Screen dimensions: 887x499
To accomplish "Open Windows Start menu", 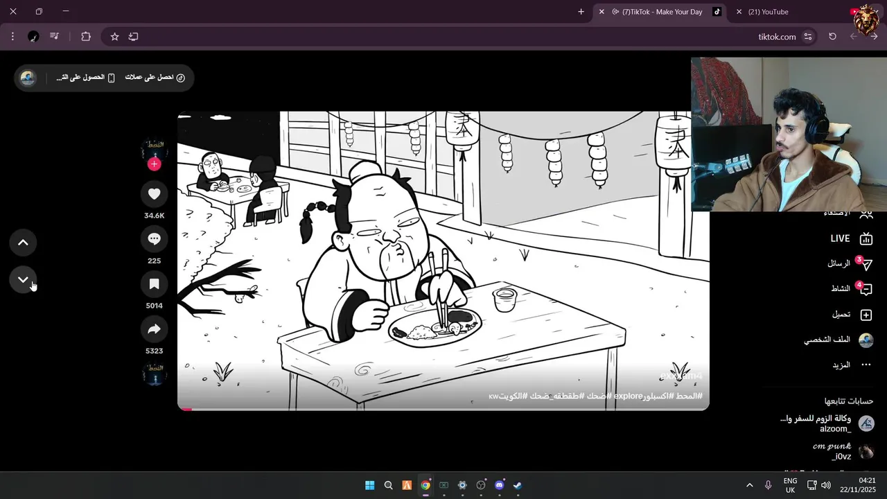I will point(370,485).
